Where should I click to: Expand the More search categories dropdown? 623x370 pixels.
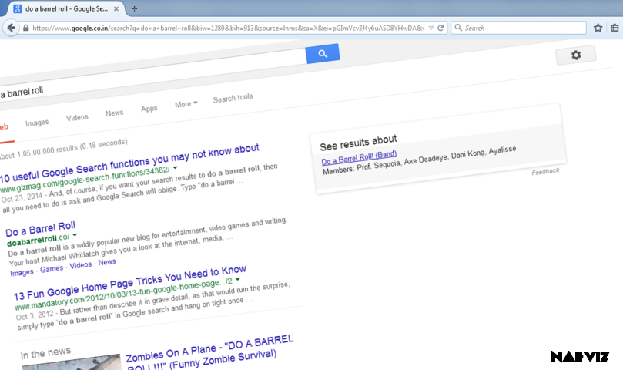tap(186, 104)
